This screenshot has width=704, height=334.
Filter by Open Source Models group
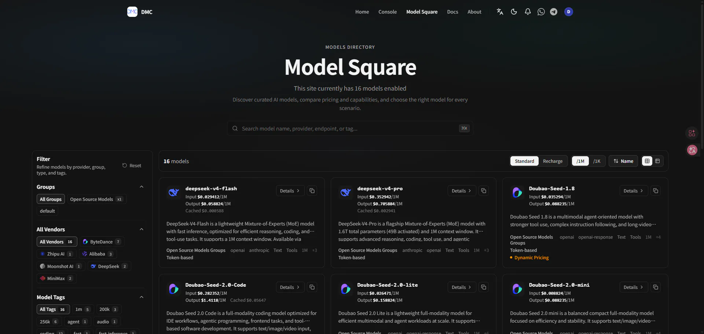tap(97, 199)
